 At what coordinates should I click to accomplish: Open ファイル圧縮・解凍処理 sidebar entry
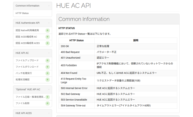point(30,97)
